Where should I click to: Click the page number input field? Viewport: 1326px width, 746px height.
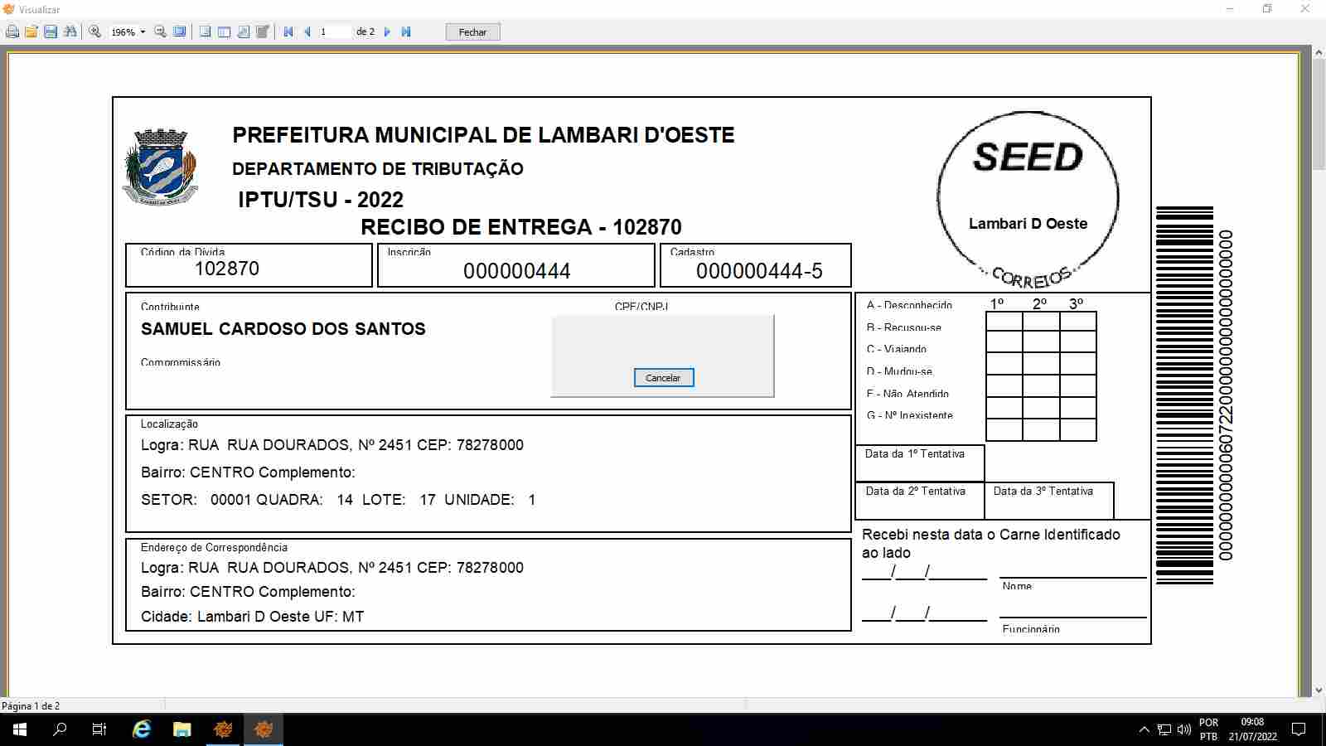coord(334,31)
